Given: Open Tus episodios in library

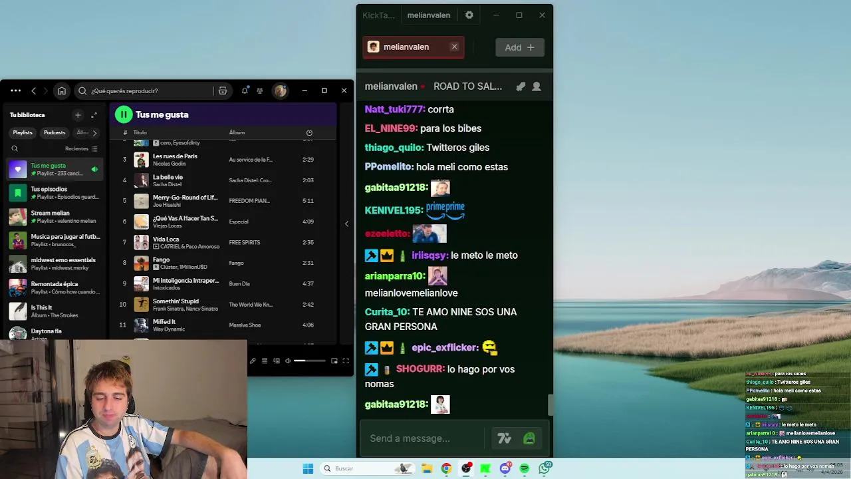Looking at the screenshot, I should pyautogui.click(x=56, y=193).
